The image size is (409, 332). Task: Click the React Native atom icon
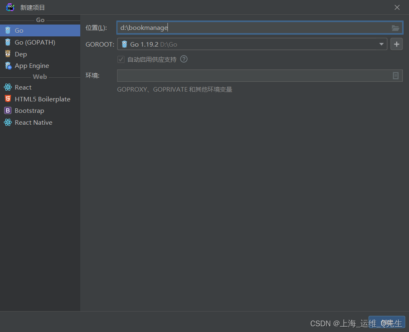pos(8,122)
